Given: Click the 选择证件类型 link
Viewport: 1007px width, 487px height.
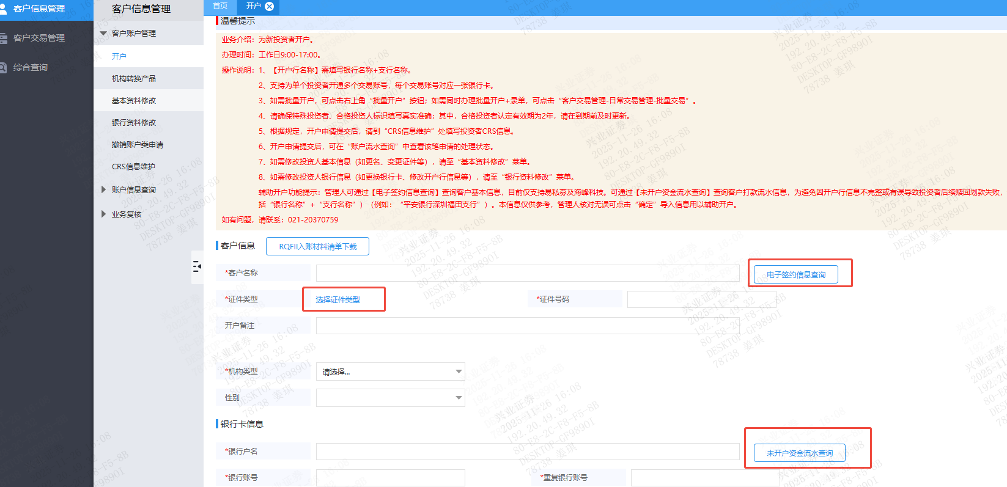Looking at the screenshot, I should coord(338,299).
